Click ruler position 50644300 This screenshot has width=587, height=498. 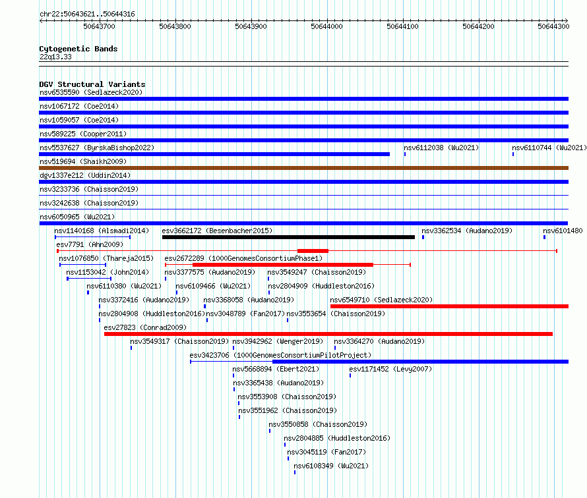click(553, 26)
